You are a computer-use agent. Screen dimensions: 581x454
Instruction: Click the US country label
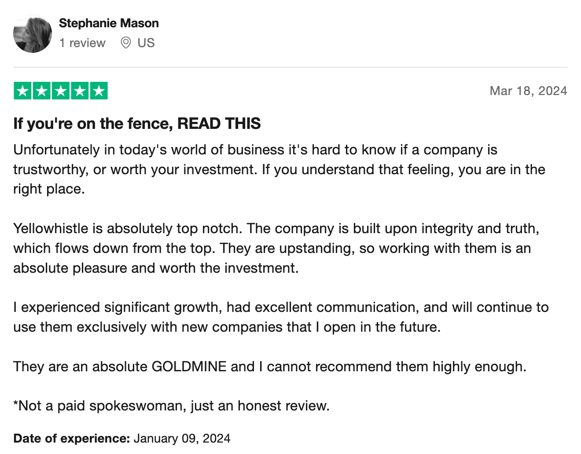146,43
